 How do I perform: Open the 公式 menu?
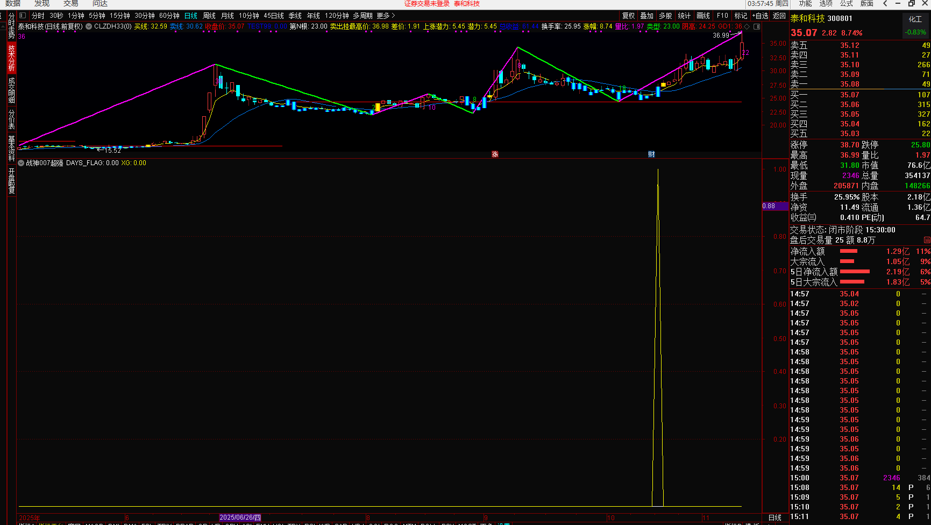click(x=846, y=4)
